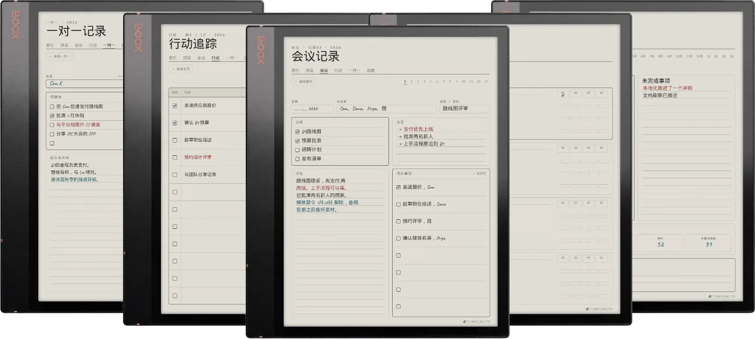Go to the 索引 tab in 行动追踪
755x339 pixels.
point(172,58)
